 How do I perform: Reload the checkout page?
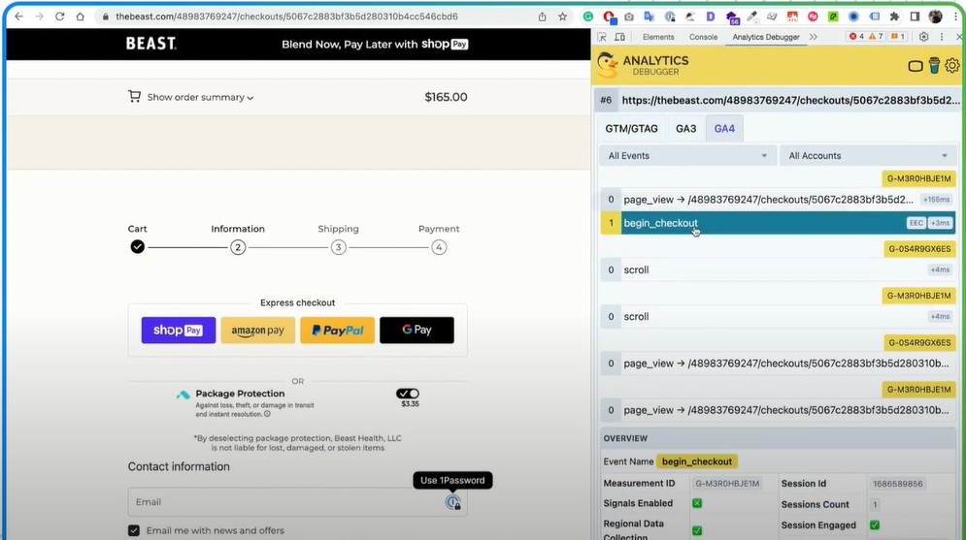[60, 16]
